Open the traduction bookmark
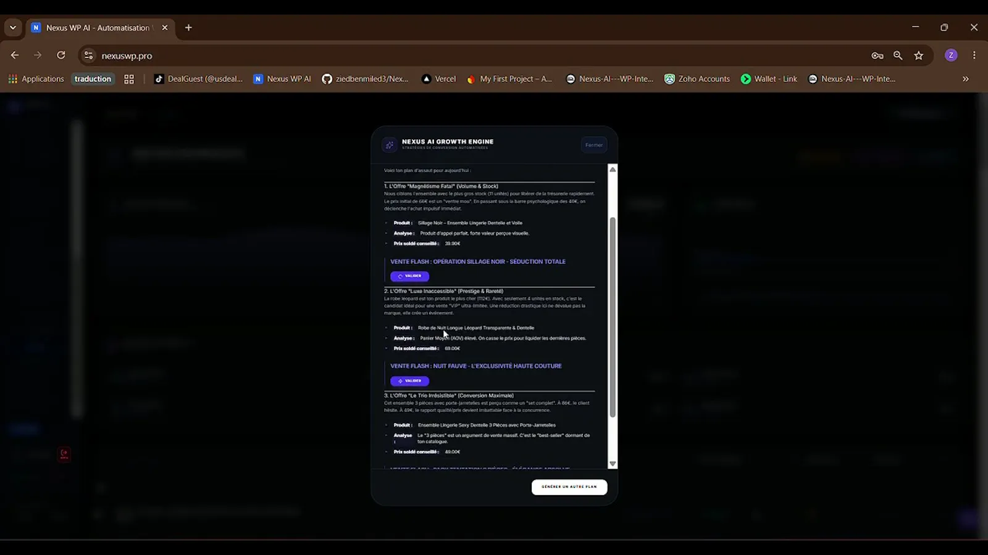The image size is (988, 555). click(x=93, y=79)
